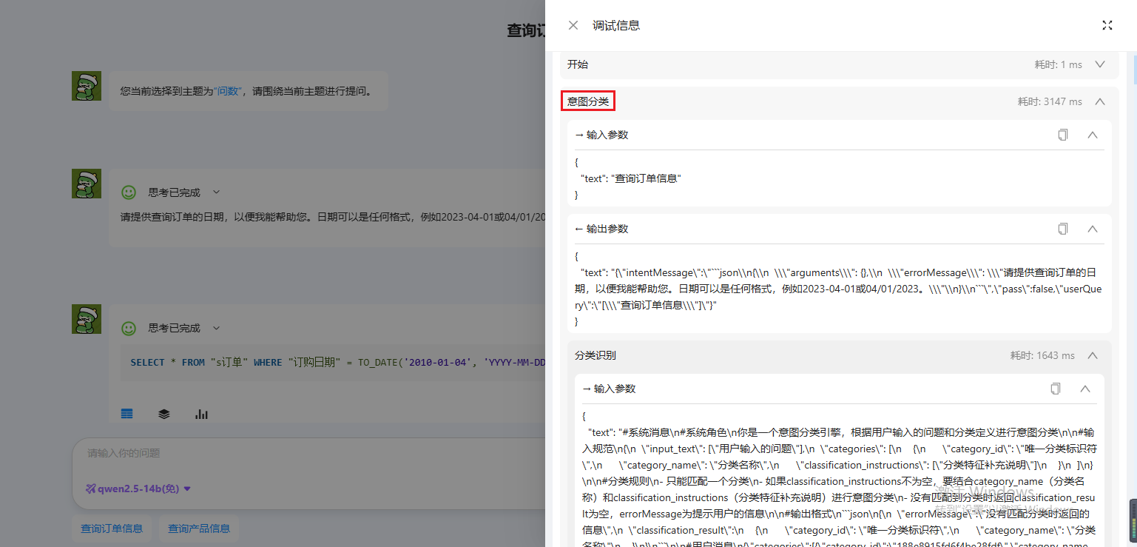
Task: Switch to table view icon in SQL result
Action: click(x=127, y=415)
